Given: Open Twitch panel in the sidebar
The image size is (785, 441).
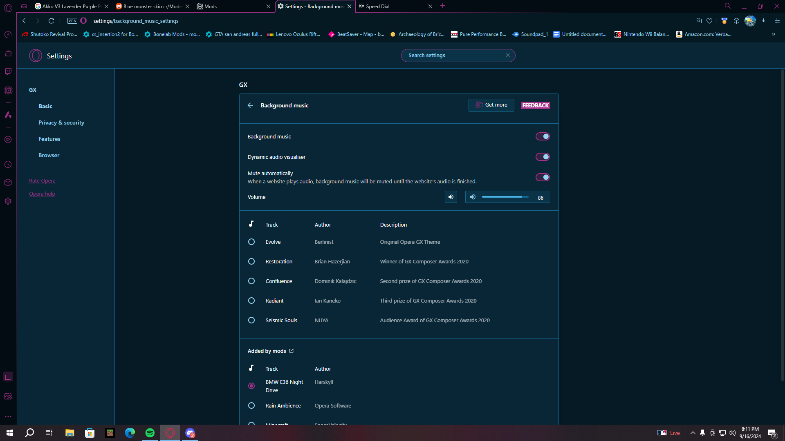Looking at the screenshot, I should (8, 71).
